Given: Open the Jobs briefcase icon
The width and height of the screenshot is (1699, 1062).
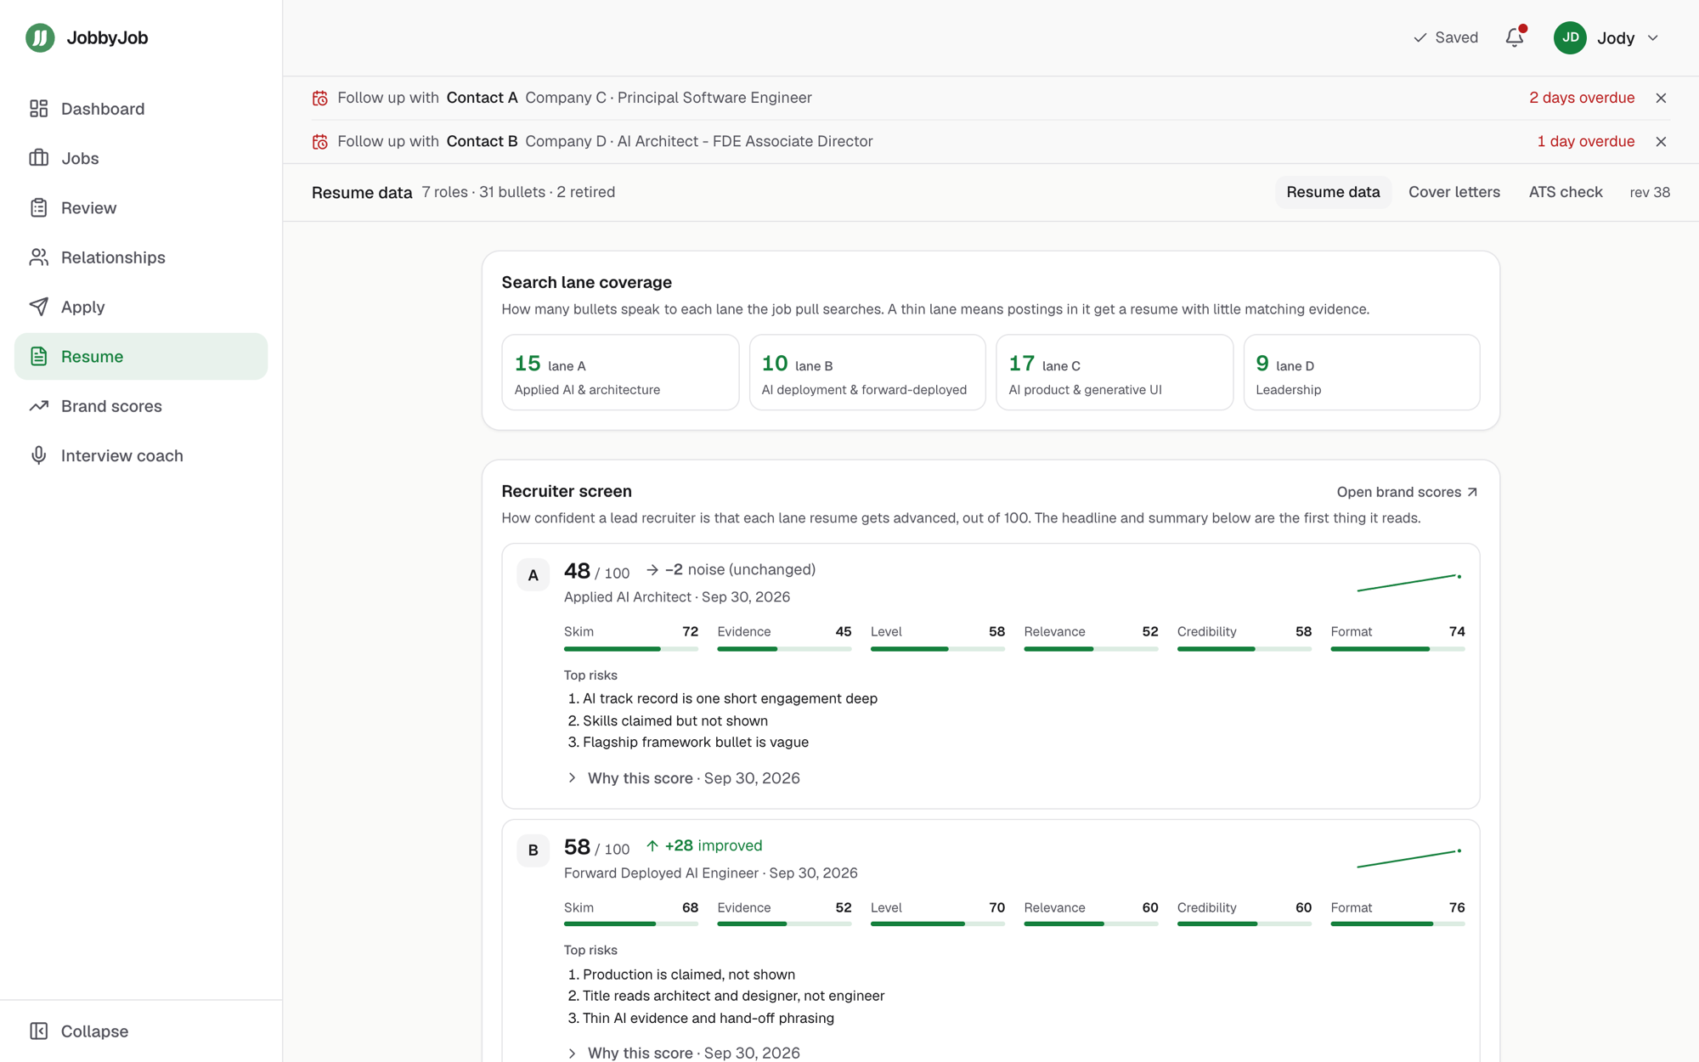Looking at the screenshot, I should tap(38, 158).
